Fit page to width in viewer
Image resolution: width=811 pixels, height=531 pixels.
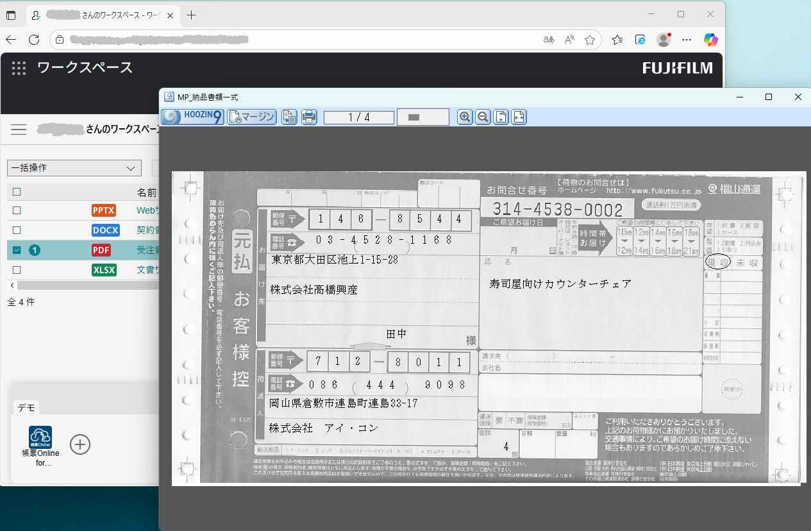(x=519, y=117)
